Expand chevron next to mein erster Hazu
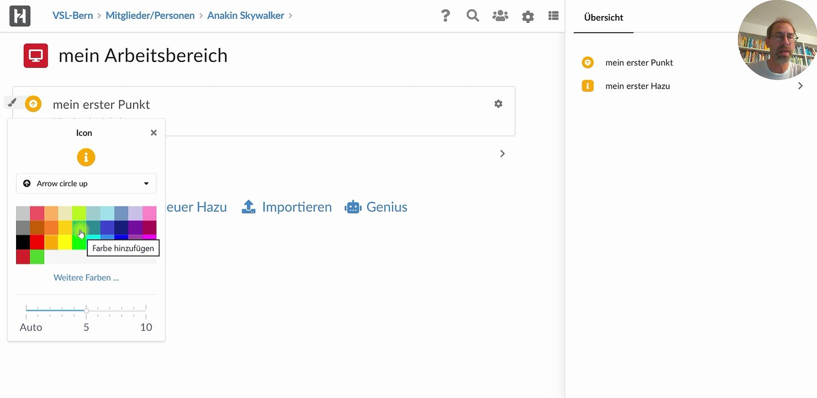817x398 pixels. pos(800,86)
